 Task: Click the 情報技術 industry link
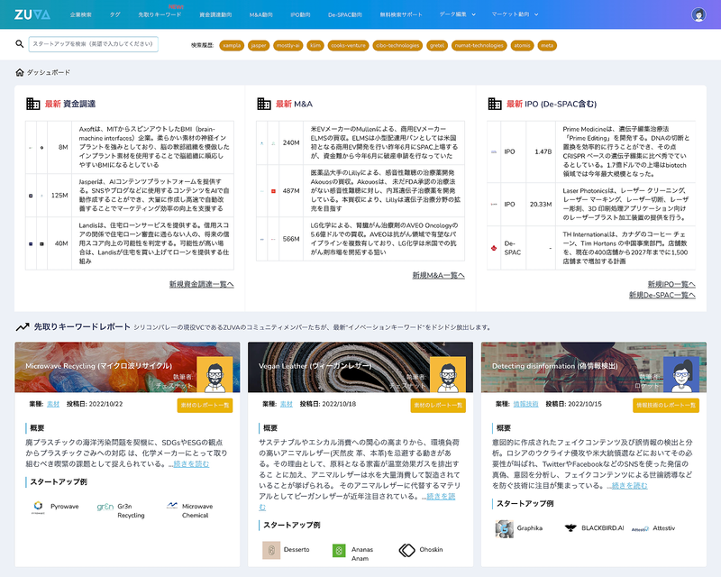click(525, 404)
